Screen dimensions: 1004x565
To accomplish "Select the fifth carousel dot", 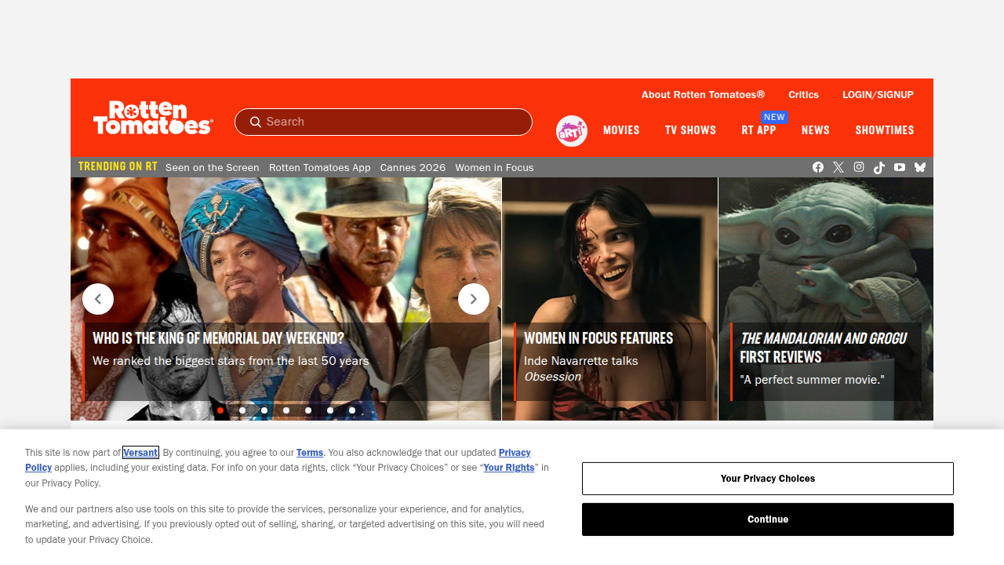I will [x=308, y=410].
